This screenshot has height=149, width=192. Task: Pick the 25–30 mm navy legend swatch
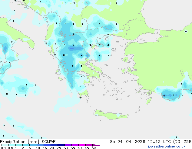click(61, 145)
